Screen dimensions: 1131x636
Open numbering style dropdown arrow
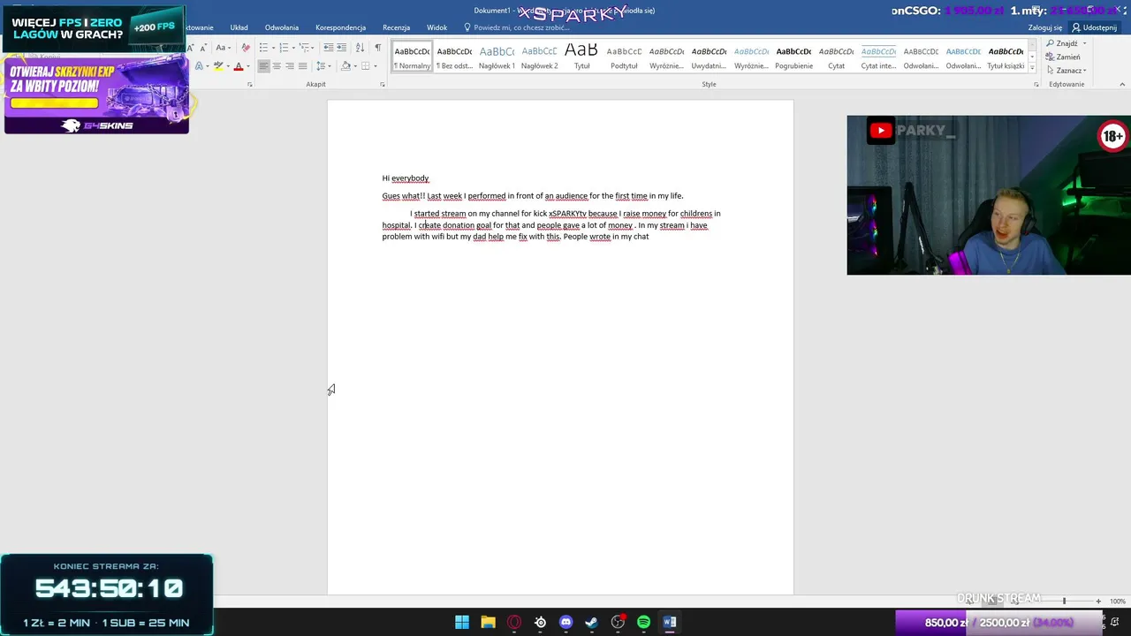(293, 48)
